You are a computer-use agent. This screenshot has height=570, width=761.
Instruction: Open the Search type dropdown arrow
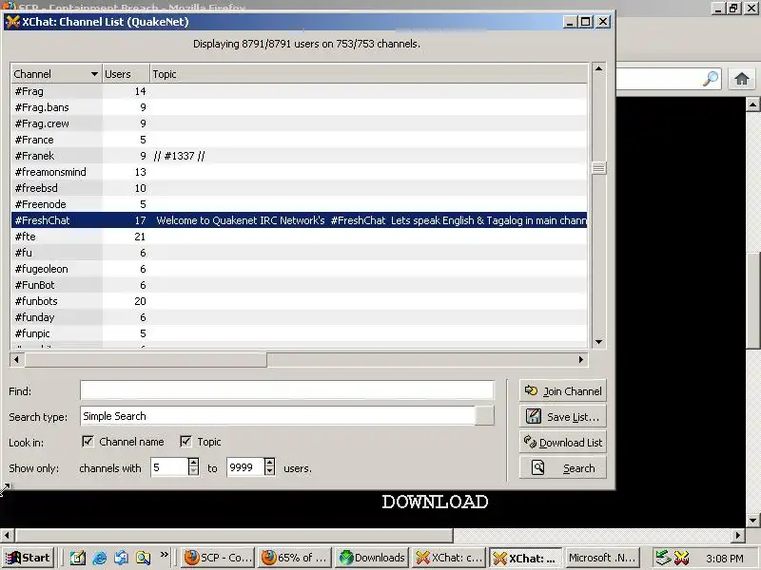(x=484, y=416)
